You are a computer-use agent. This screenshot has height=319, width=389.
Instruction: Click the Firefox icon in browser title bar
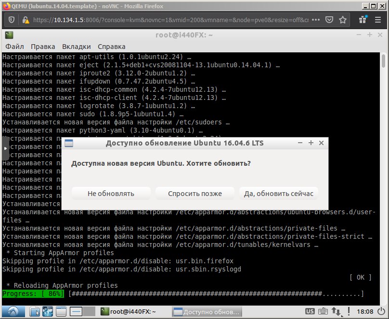(x=6, y=6)
